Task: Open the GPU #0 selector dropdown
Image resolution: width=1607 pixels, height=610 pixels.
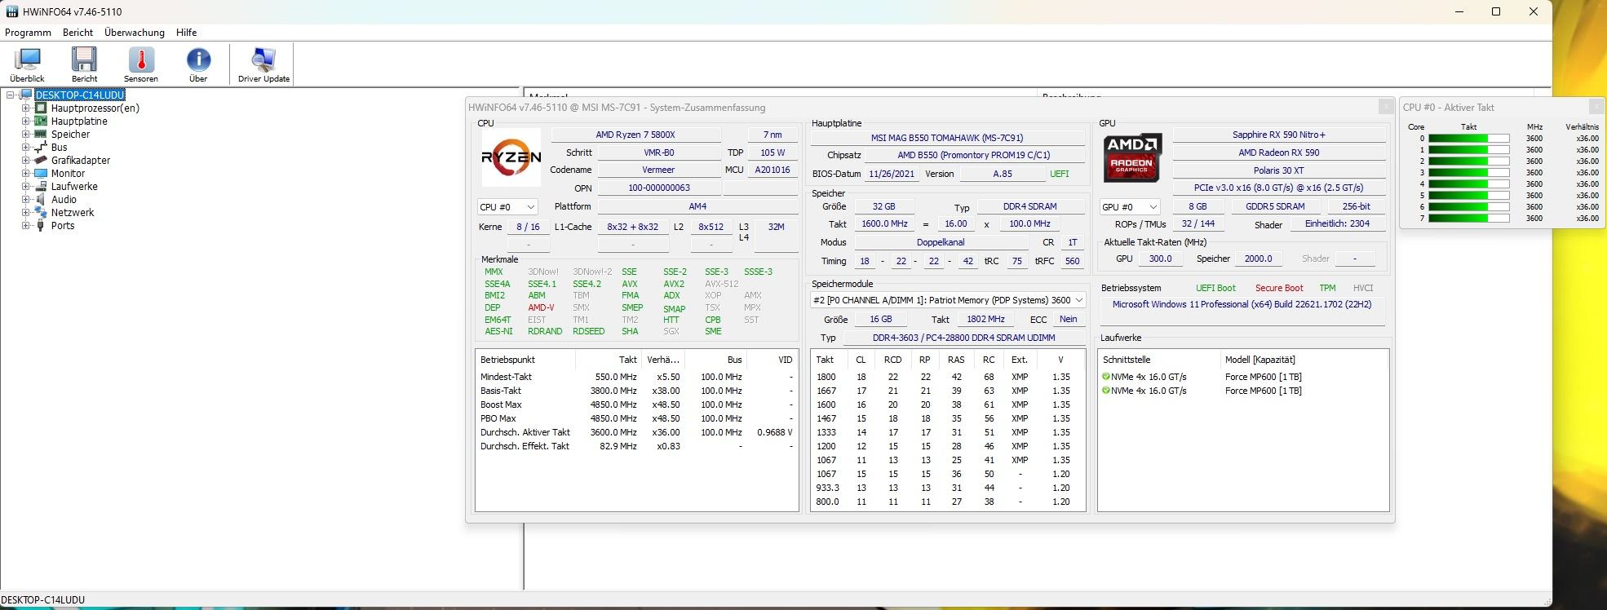Action: click(x=1130, y=207)
